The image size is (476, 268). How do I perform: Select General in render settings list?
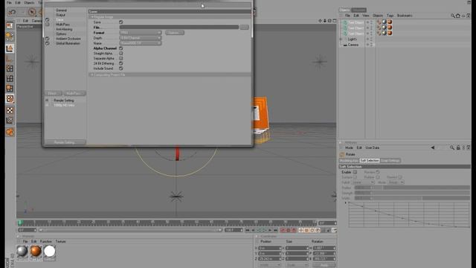(61, 10)
